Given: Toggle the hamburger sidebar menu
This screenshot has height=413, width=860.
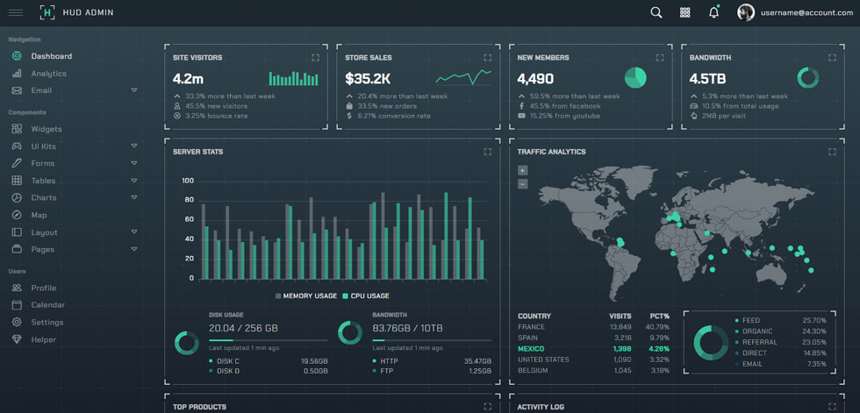Looking at the screenshot, I should (x=16, y=12).
